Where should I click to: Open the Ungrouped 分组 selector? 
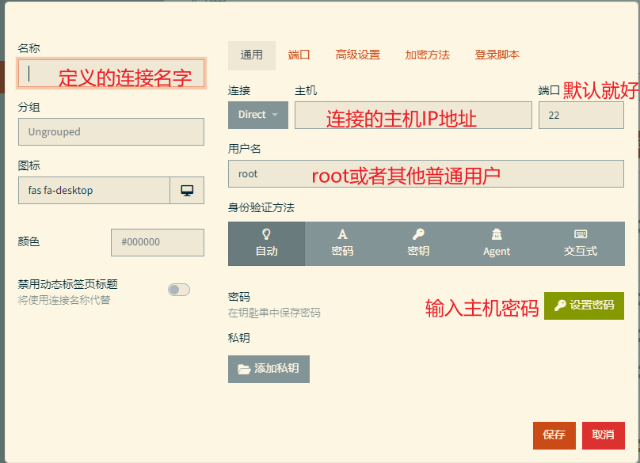coord(111,131)
